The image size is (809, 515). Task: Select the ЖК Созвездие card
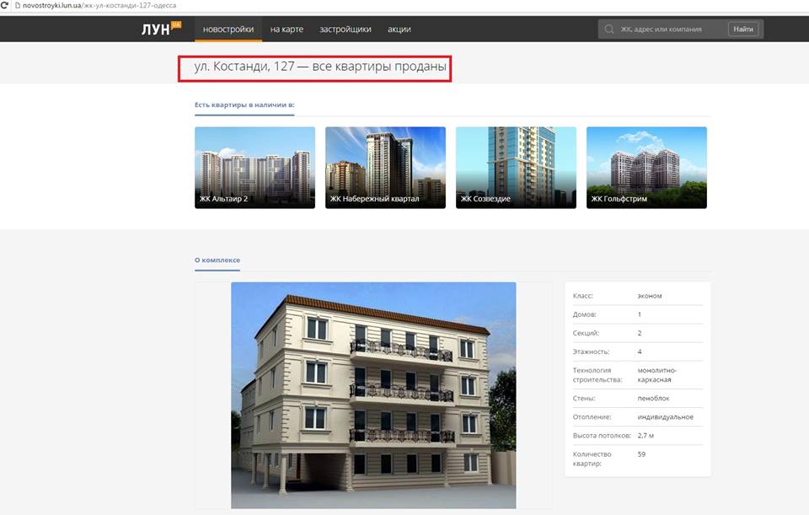point(516,167)
